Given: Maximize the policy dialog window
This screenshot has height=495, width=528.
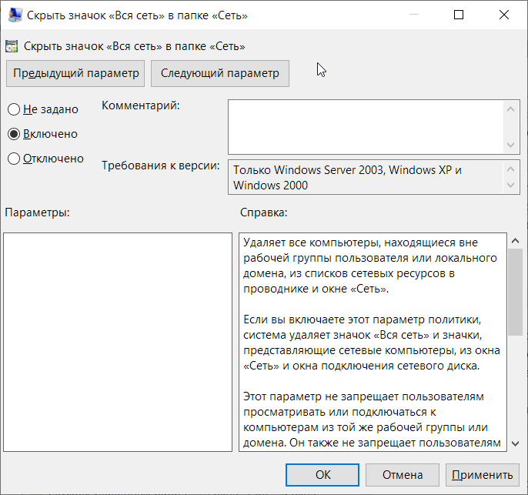Looking at the screenshot, I should pos(459,15).
